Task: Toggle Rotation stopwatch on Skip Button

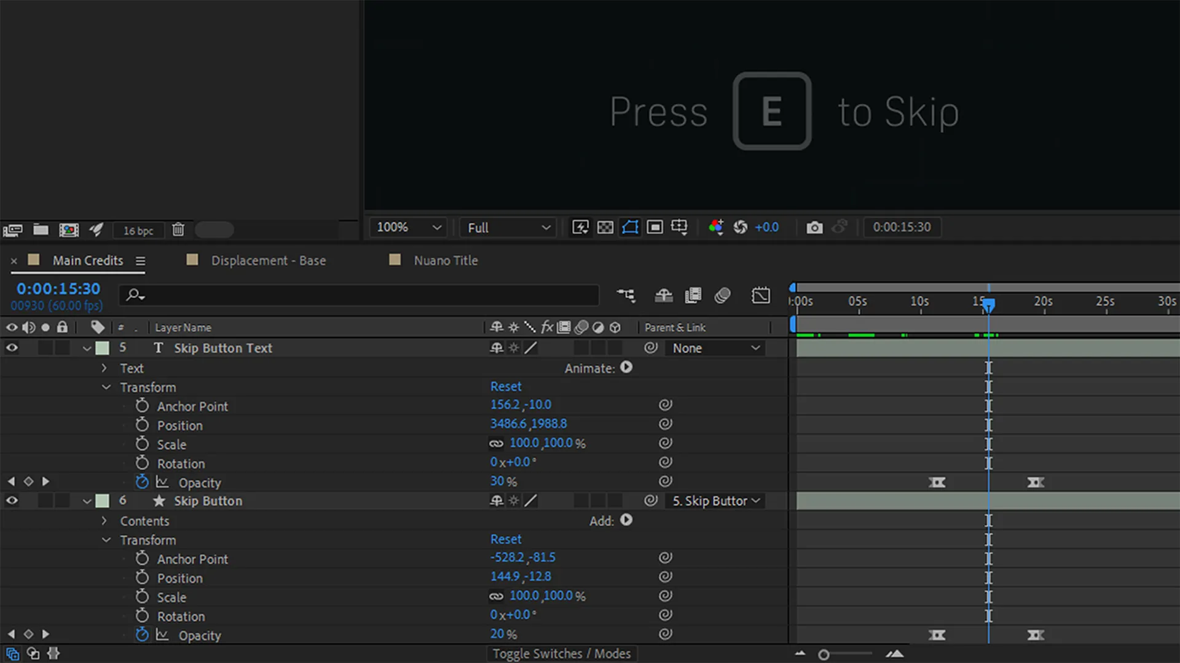Action: [142, 616]
